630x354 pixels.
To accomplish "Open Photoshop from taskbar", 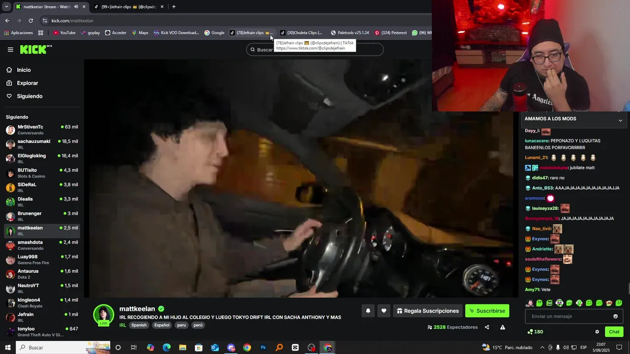I will (263, 348).
